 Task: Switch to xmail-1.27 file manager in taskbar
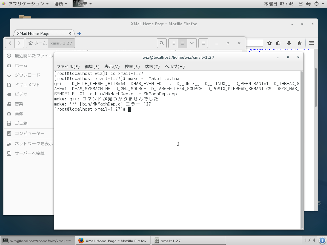click(x=188, y=241)
